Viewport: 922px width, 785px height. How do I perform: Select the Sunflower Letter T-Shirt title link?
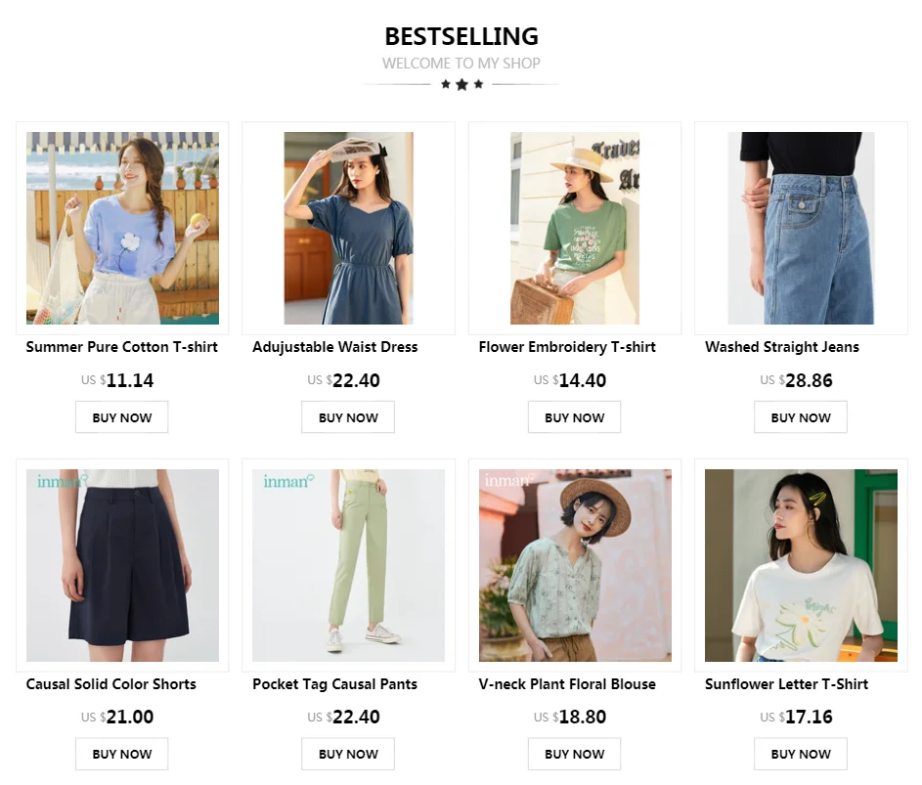[787, 684]
